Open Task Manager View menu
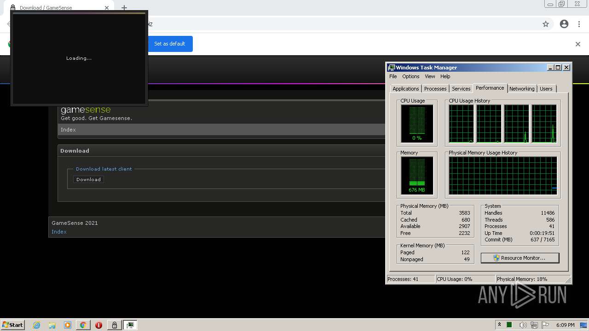 point(430,76)
